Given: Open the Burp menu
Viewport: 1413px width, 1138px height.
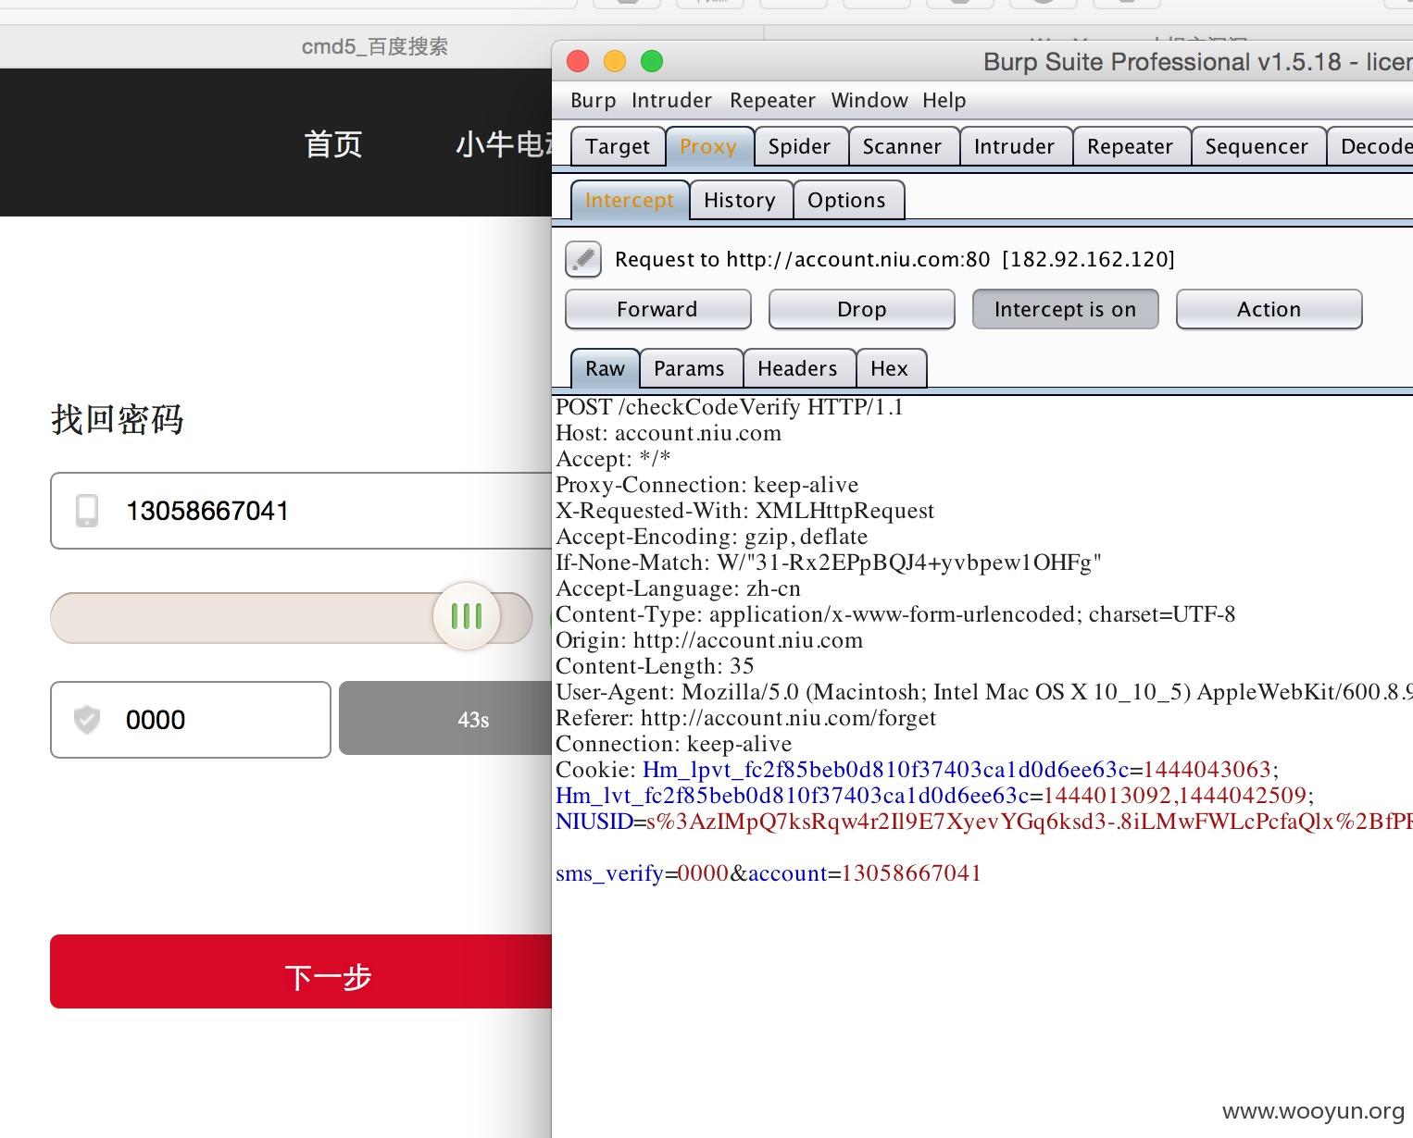Looking at the screenshot, I should click(593, 100).
